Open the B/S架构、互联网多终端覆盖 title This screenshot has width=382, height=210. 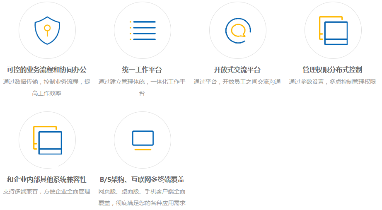142,179
